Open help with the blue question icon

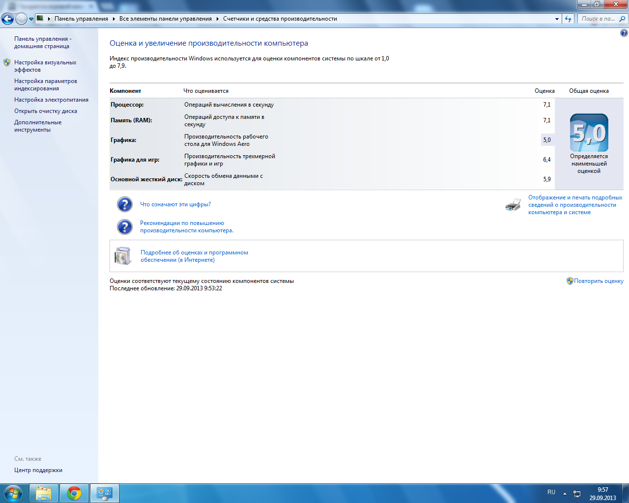pyautogui.click(x=624, y=33)
